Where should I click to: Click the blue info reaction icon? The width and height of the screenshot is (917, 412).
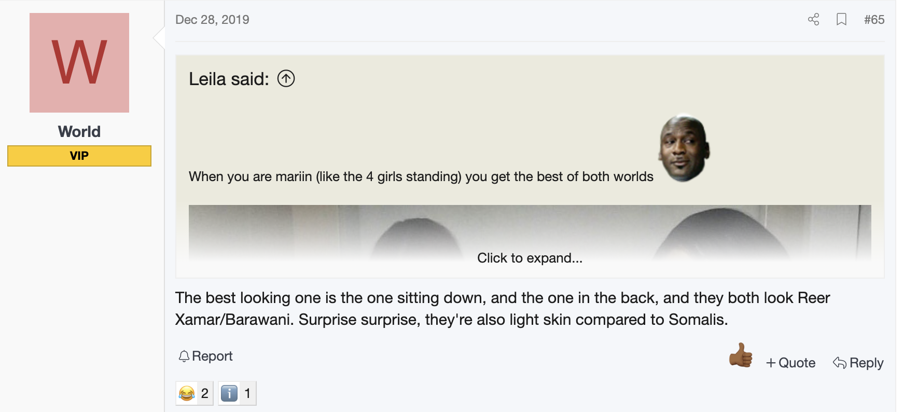[229, 393]
